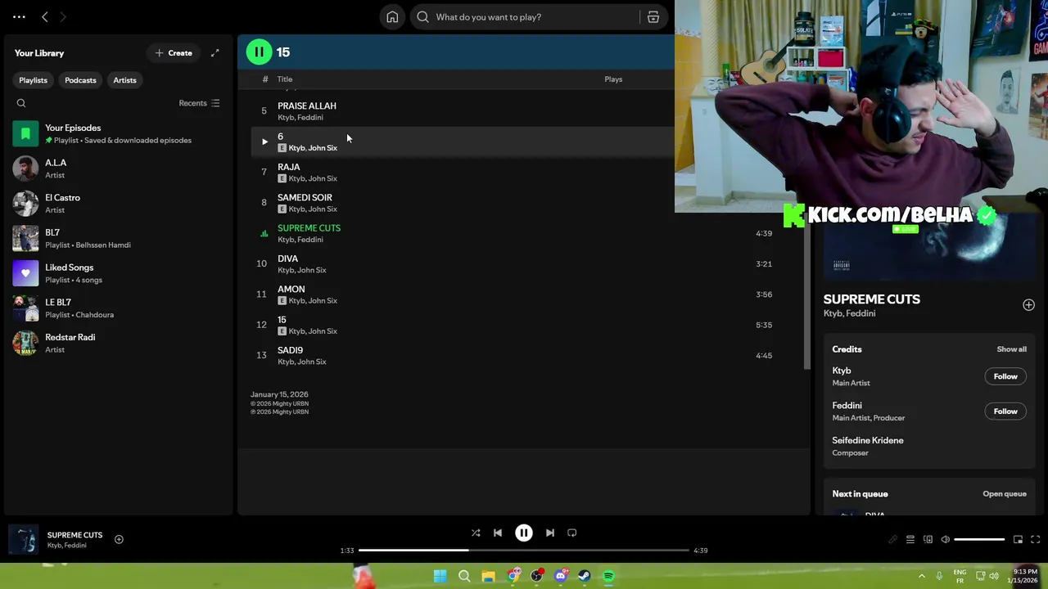
Task: Click Open queue link
Action: (x=1005, y=494)
